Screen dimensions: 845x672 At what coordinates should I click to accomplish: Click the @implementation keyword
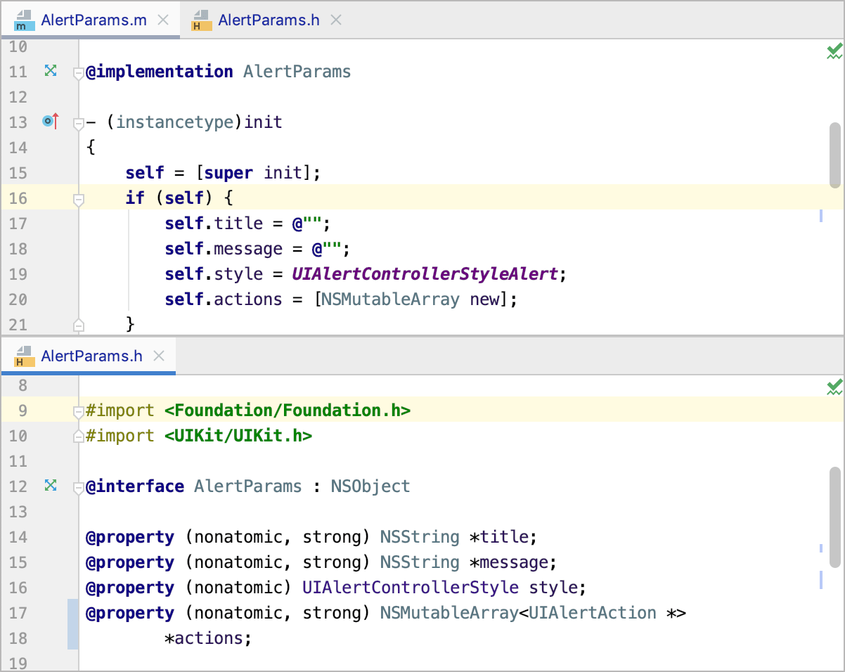click(160, 72)
